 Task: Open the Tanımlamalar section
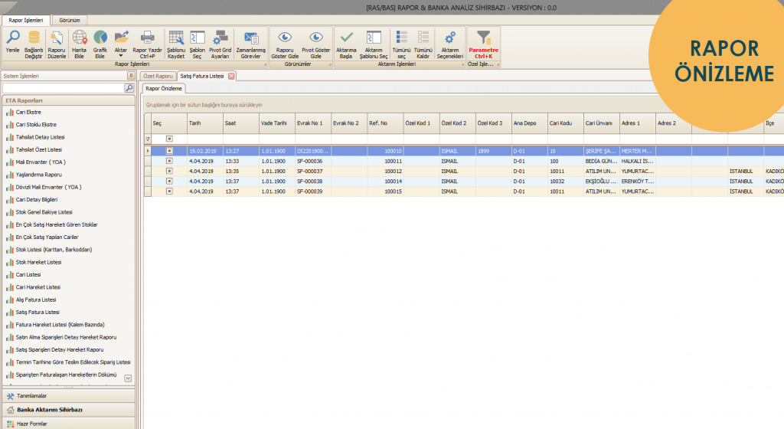(x=68, y=395)
